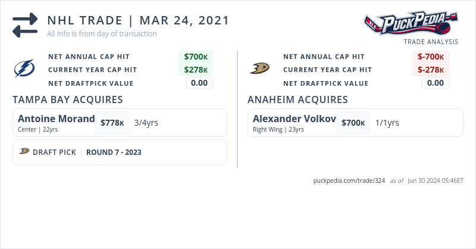Click the NHL Trade Mar 24, 2021 title
This screenshot has height=249, width=476.
(x=138, y=20)
